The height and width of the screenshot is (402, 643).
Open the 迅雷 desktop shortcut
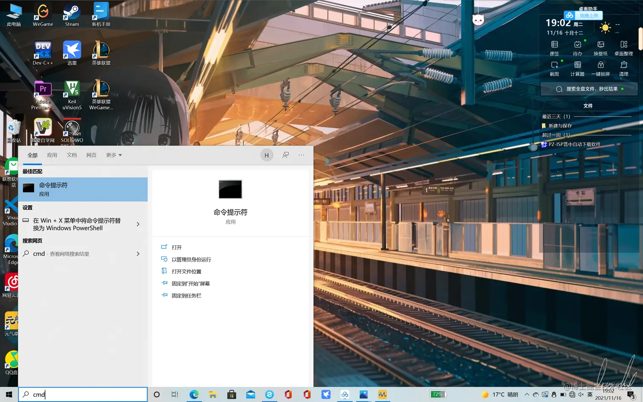coord(72,53)
